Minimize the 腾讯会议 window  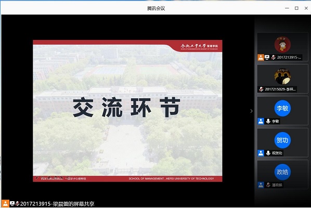point(287,8)
